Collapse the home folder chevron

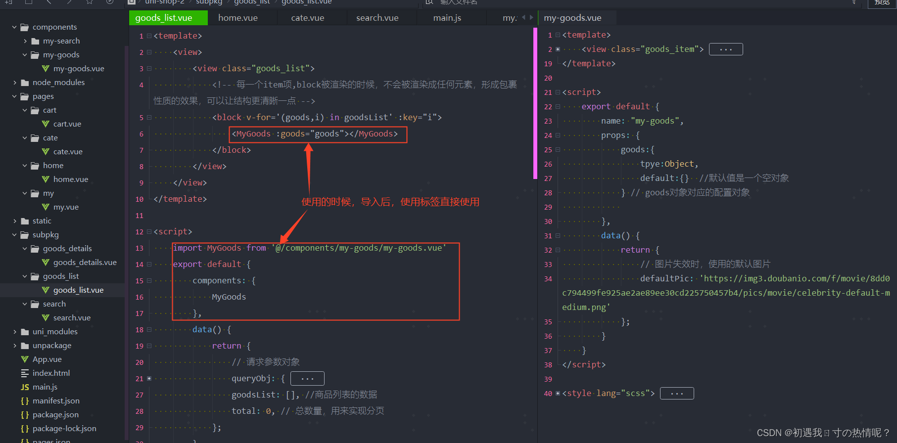pos(25,166)
